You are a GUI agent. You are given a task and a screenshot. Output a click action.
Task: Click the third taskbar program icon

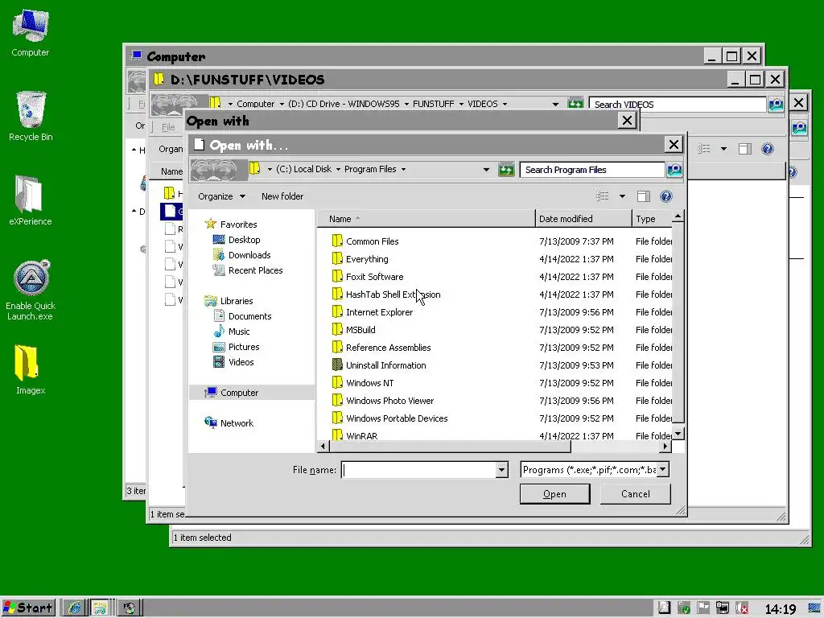[x=129, y=608]
